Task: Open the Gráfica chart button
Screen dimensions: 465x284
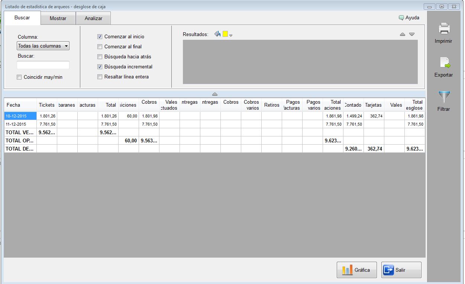Action: 356,270
